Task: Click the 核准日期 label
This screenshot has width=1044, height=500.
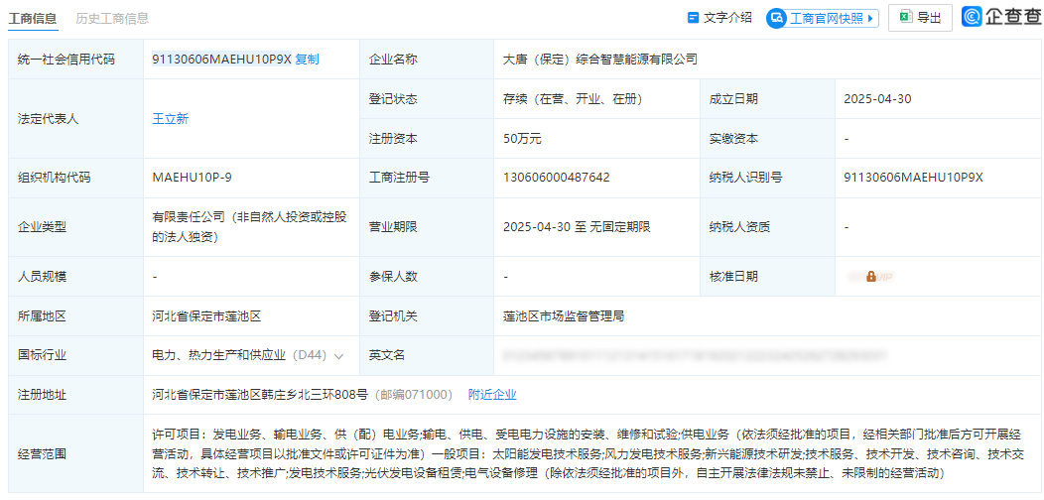Action: tap(733, 277)
